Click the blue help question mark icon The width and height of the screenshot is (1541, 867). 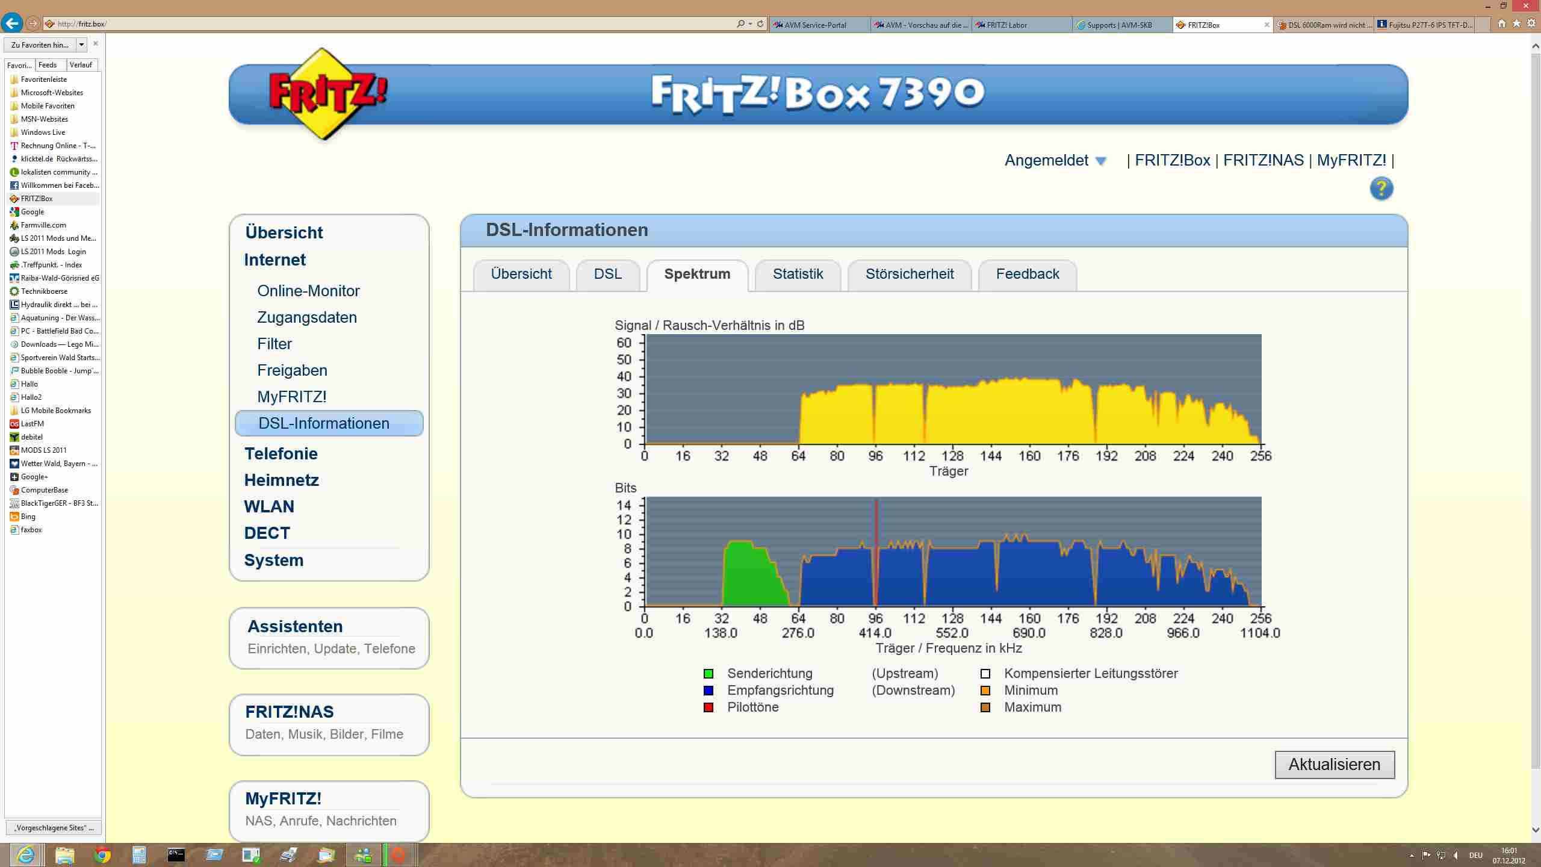1381,188
